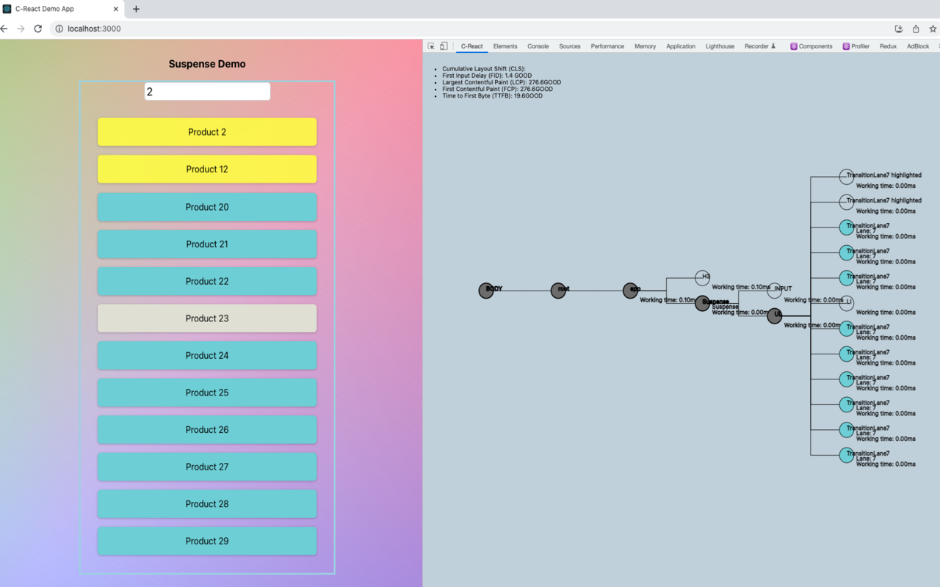940x587 pixels.
Task: Open the Redux tab
Action: coord(888,46)
